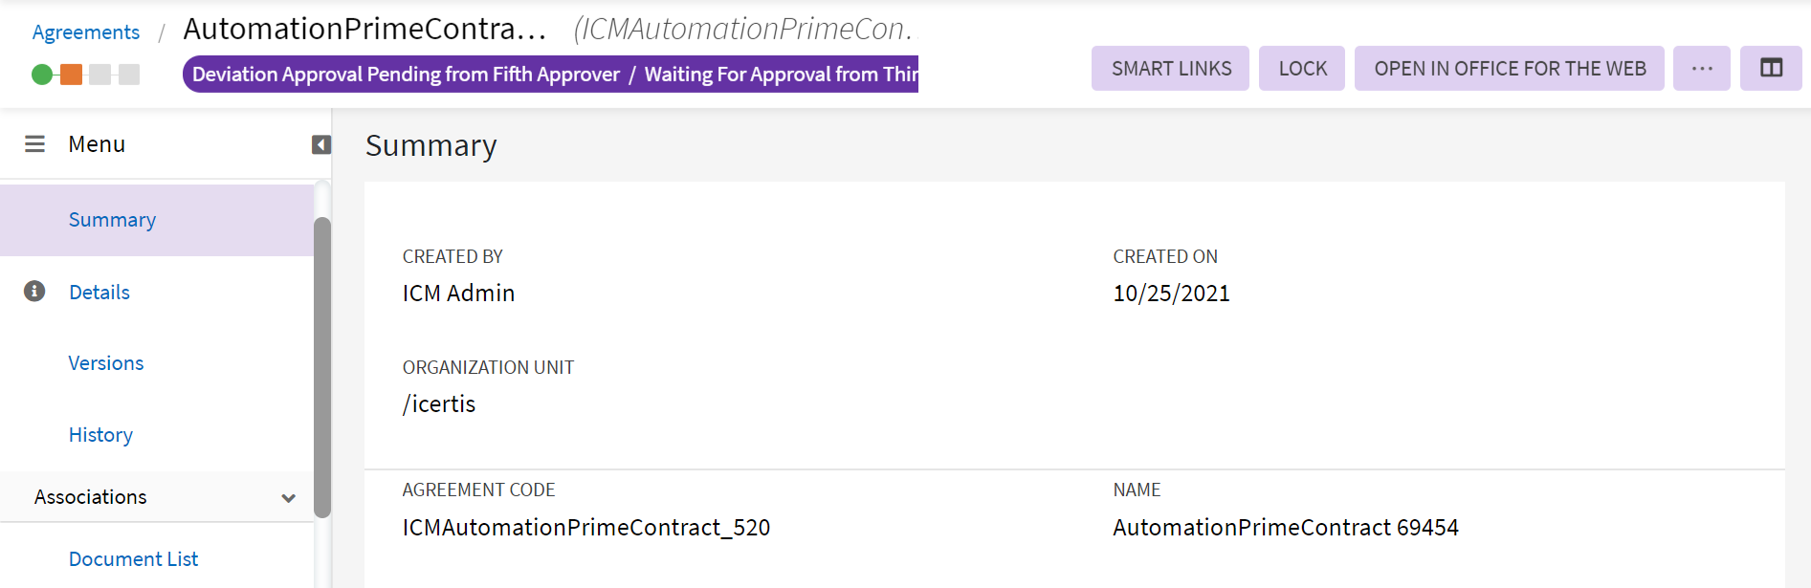Collapse the left menu panel arrow
The width and height of the screenshot is (1811, 588).
coord(321,144)
